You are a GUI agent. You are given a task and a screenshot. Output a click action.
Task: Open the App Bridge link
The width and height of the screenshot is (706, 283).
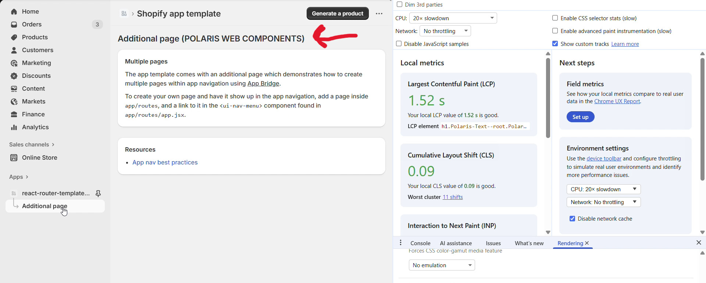(x=263, y=84)
